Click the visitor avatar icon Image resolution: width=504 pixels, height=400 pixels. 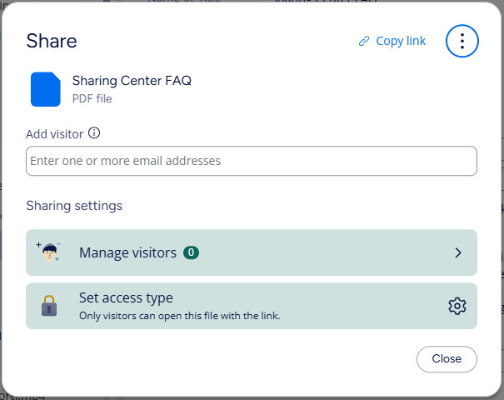coord(49,252)
